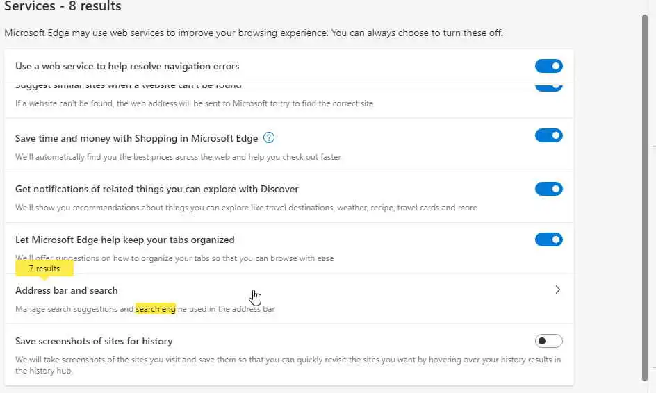The image size is (656, 393).
Task: Click the highlighted 'search eng' text
Action: 156,309
